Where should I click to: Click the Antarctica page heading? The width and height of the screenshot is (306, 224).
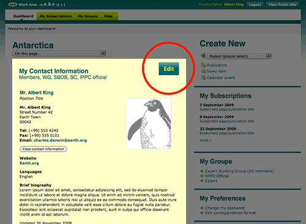(x=33, y=45)
